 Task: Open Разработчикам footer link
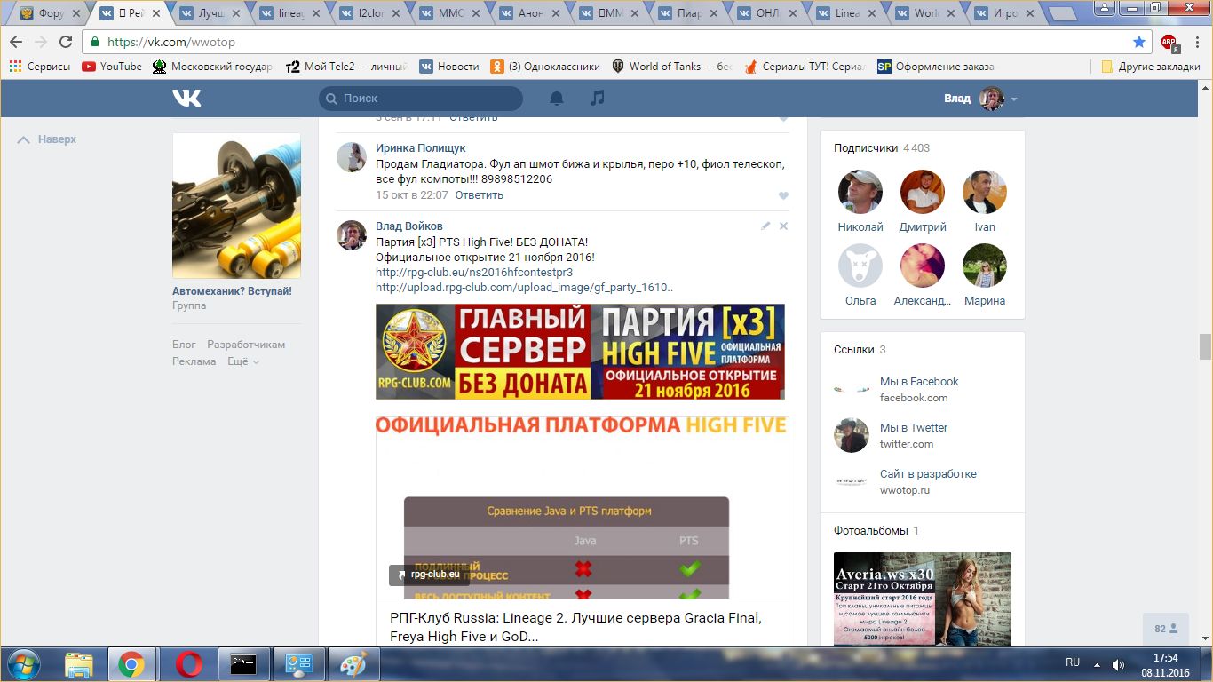tap(246, 345)
